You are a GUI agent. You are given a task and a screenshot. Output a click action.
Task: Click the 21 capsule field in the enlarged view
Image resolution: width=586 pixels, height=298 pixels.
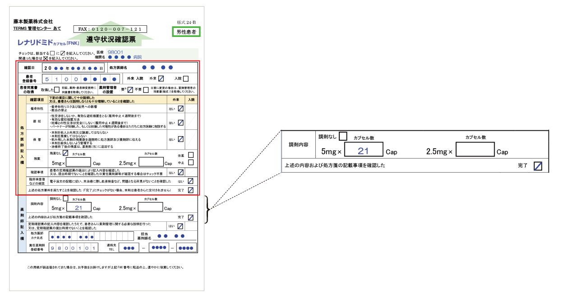coord(364,151)
